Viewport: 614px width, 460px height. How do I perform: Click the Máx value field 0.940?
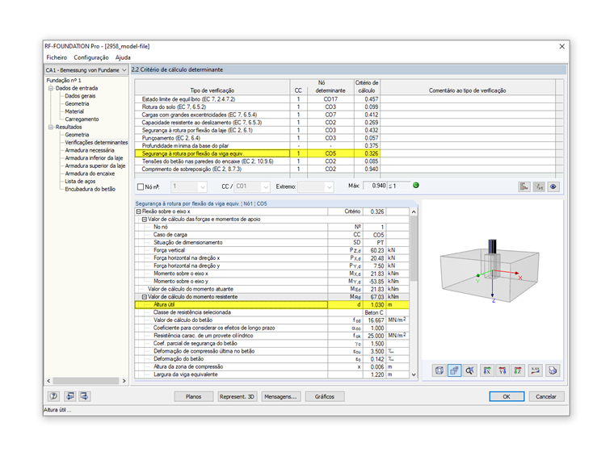coord(375,186)
